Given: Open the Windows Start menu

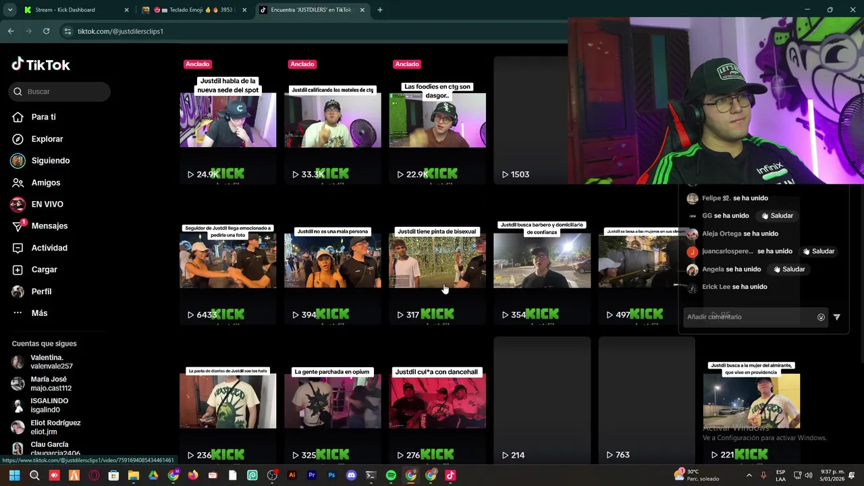Looking at the screenshot, I should (15, 475).
